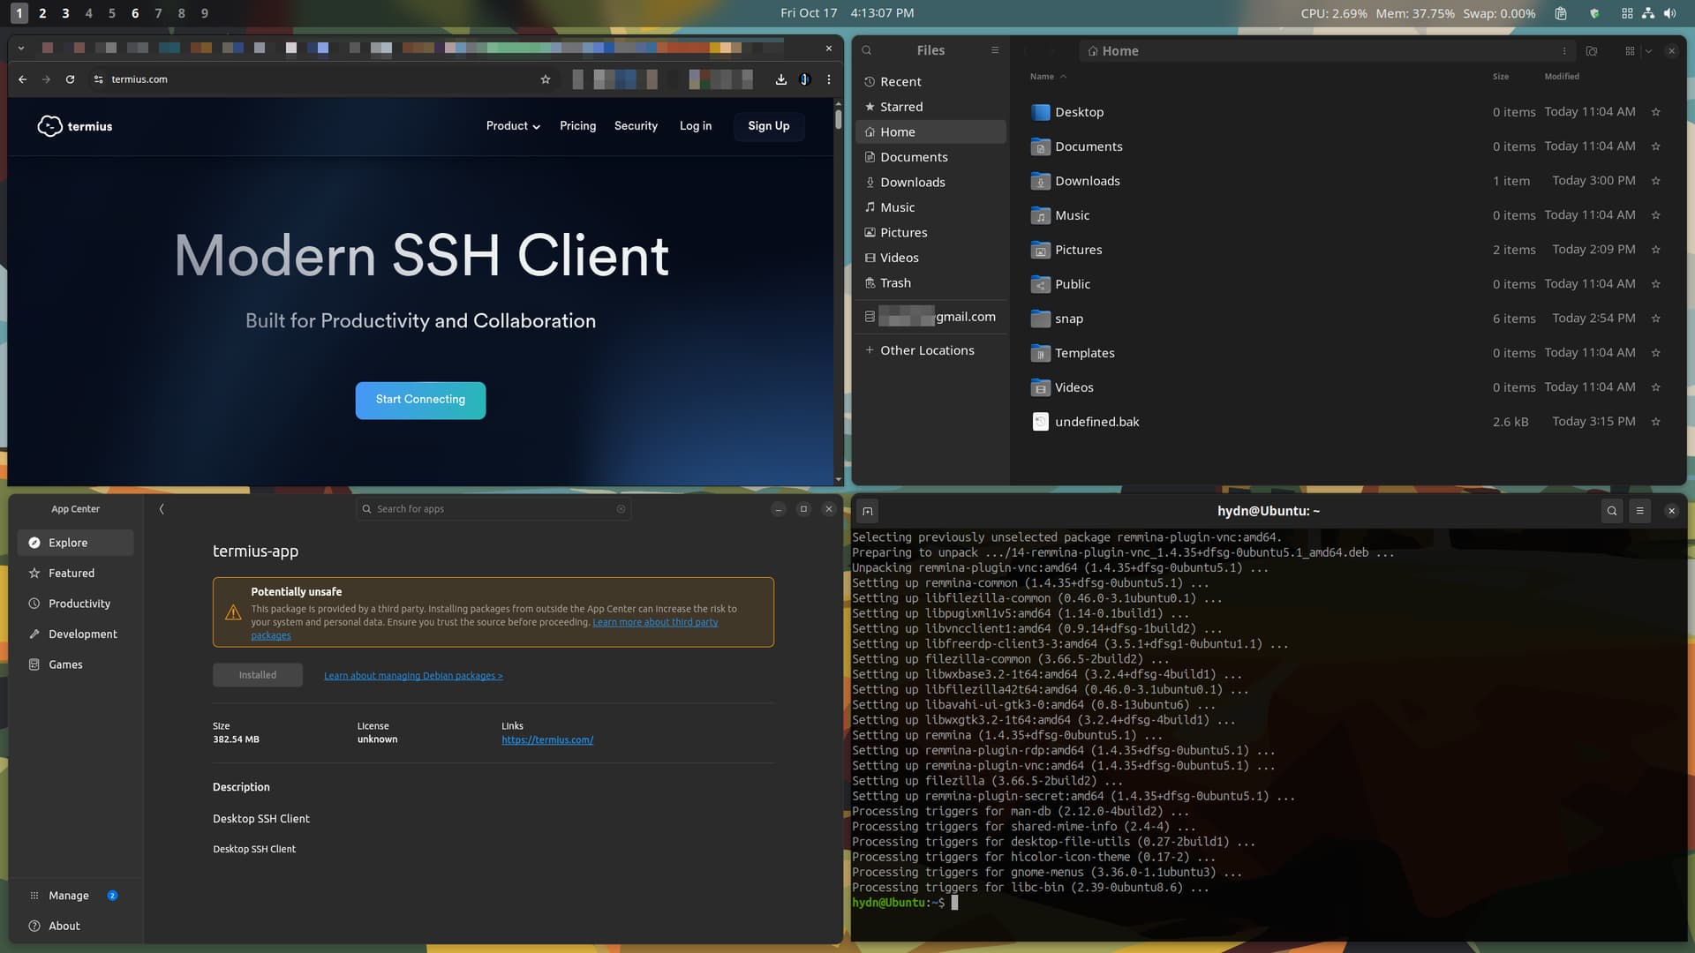This screenshot has width=1695, height=953.
Task: Select Productivity in App Center sidebar
Action: (79, 604)
